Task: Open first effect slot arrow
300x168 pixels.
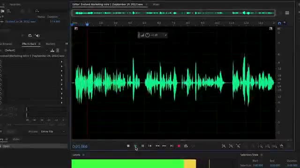Action: click(x=61, y=62)
